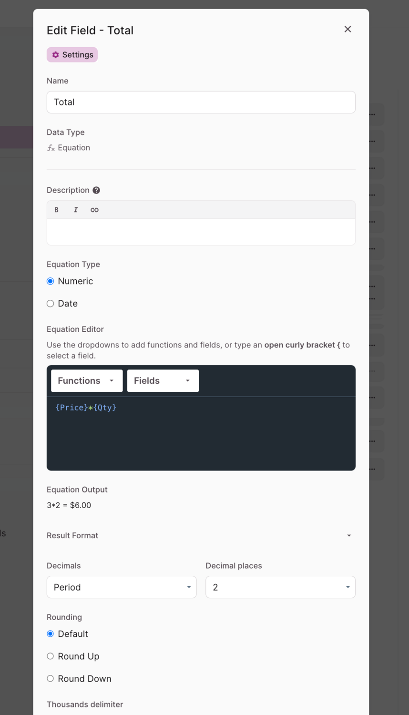Viewport: 409px width, 715px height.
Task: Open the Functions dropdown
Action: point(87,381)
